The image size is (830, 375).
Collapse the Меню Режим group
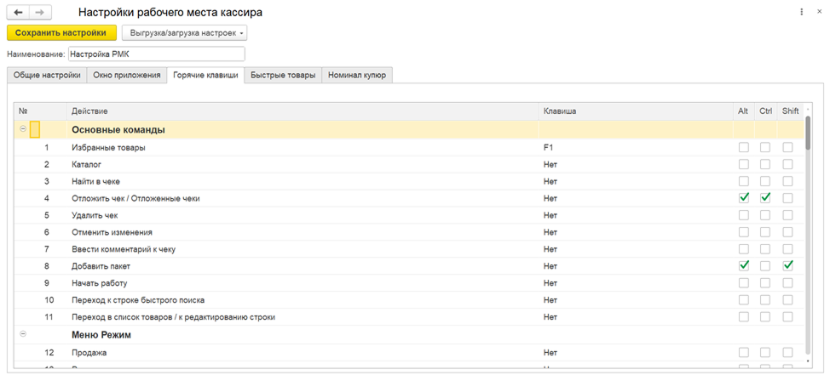click(23, 334)
